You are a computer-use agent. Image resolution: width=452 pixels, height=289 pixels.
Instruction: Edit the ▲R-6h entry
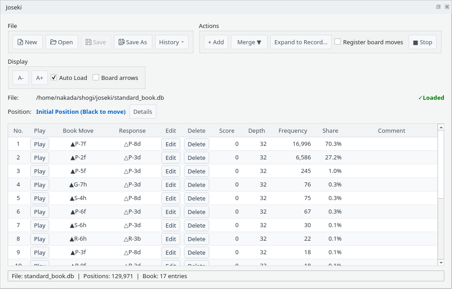click(x=171, y=239)
